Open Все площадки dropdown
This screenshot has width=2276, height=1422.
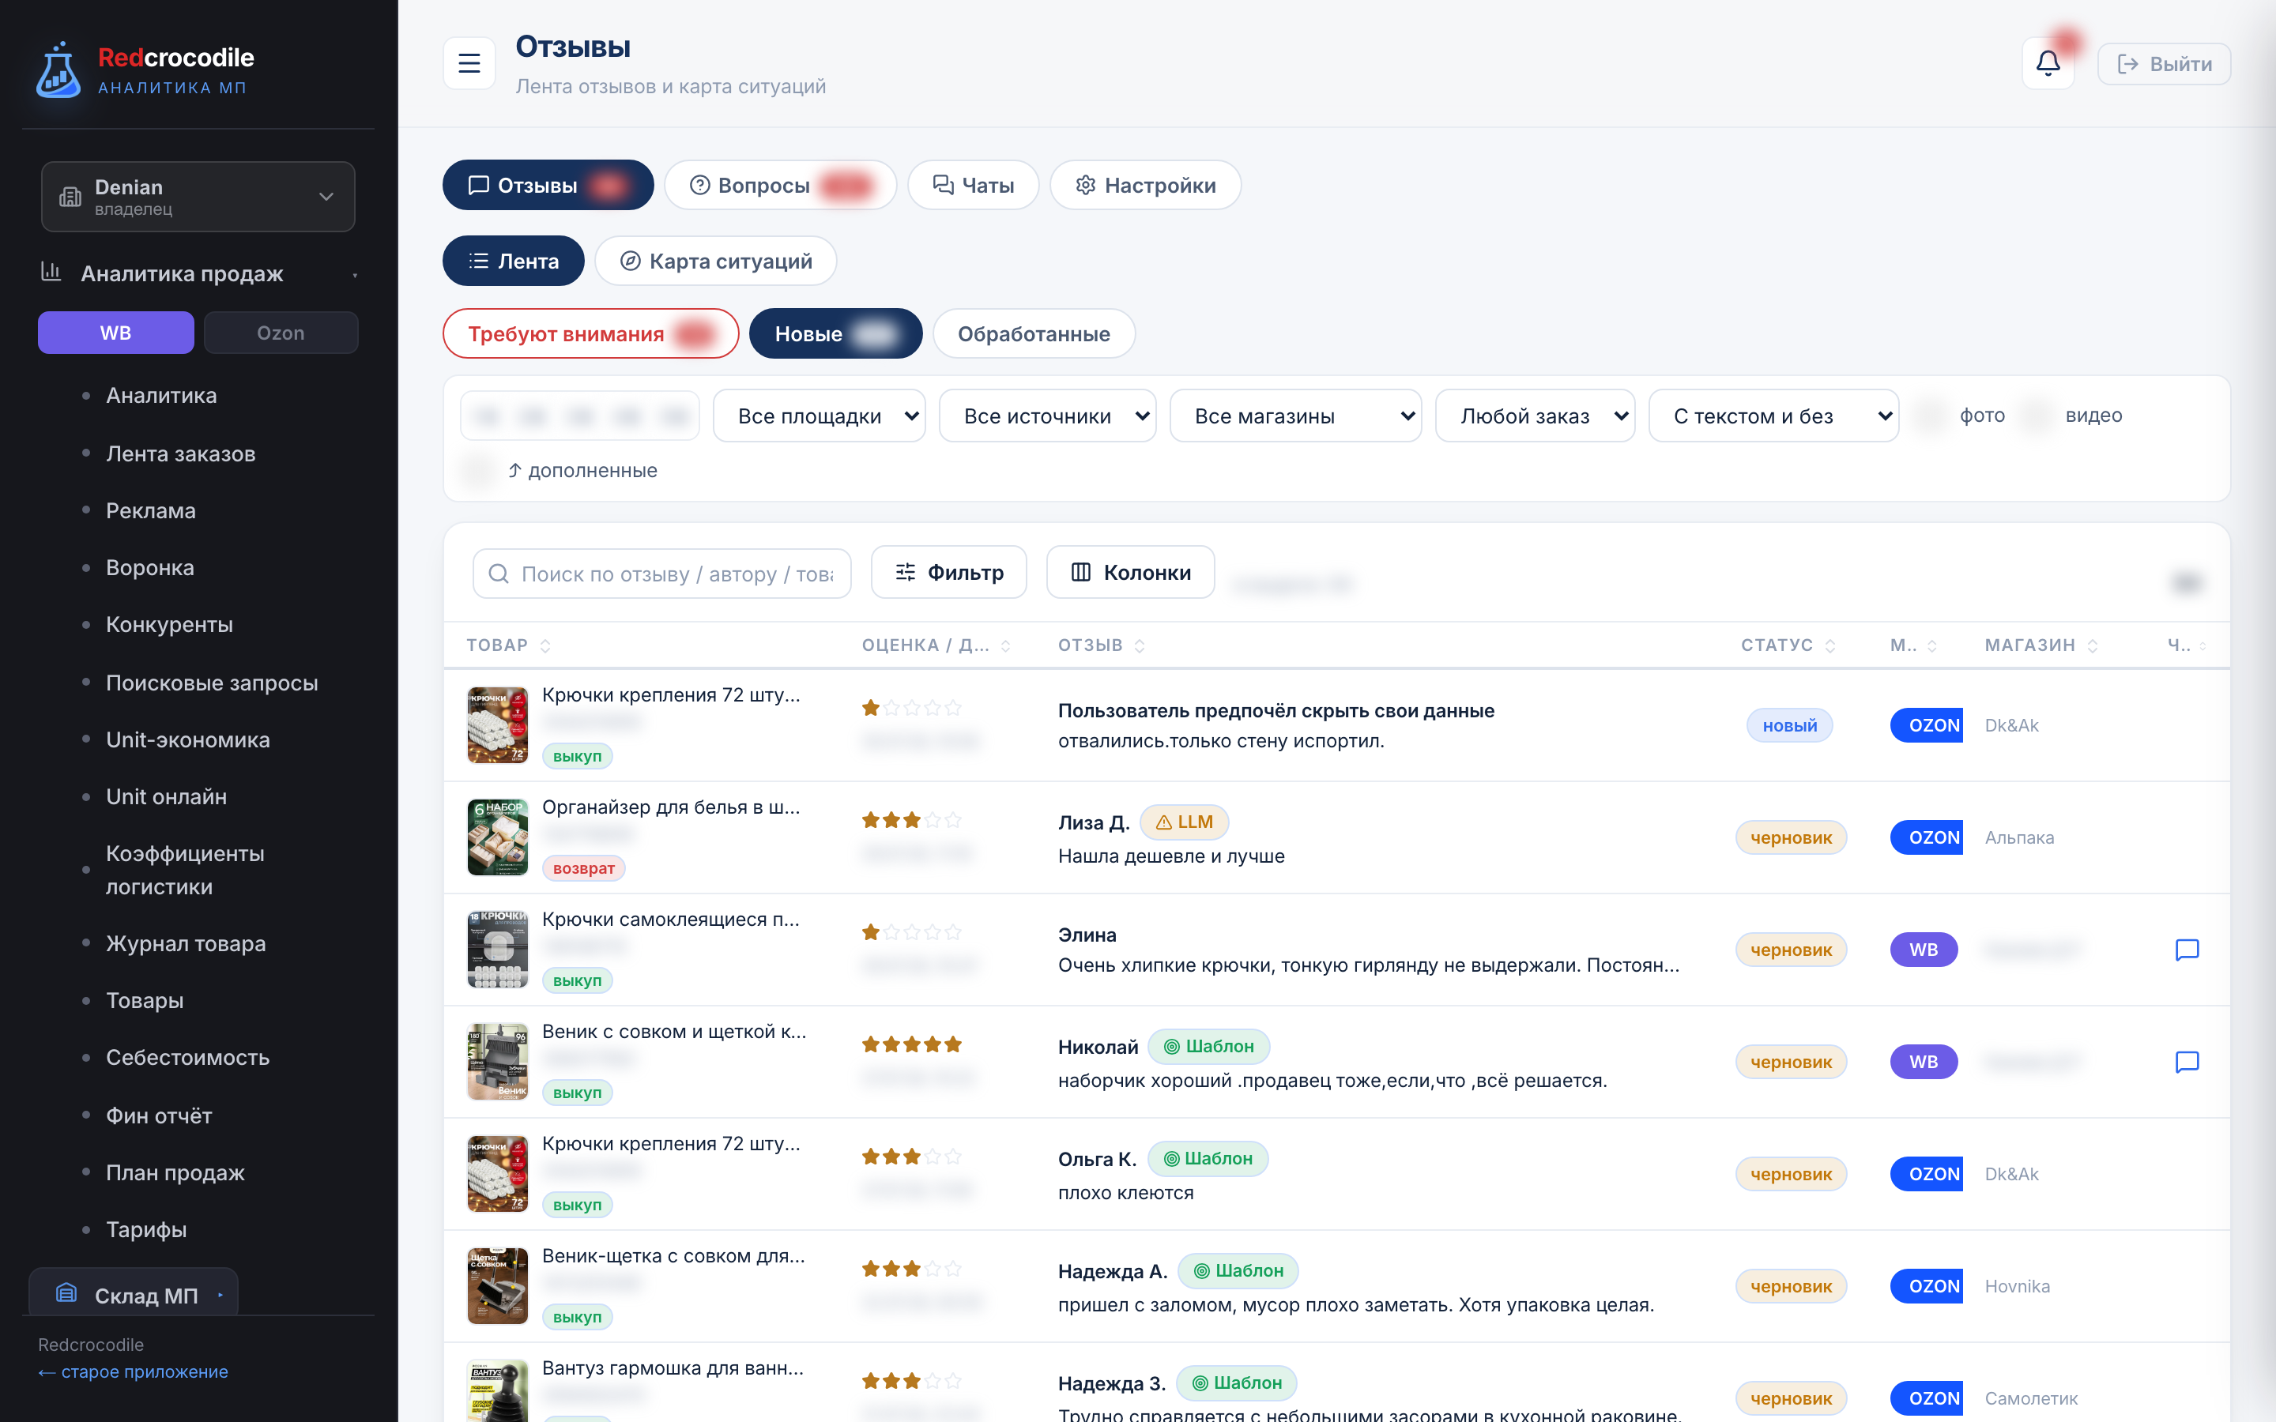[x=818, y=416]
